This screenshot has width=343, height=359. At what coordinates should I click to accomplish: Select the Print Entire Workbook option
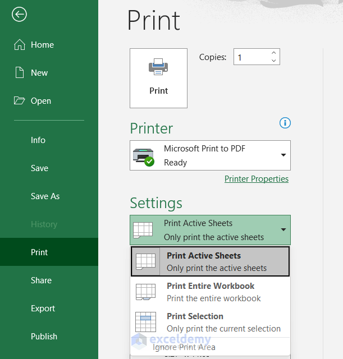tap(211, 292)
